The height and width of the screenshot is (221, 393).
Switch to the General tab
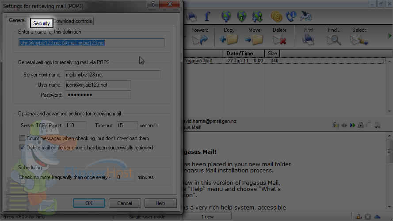click(x=17, y=20)
